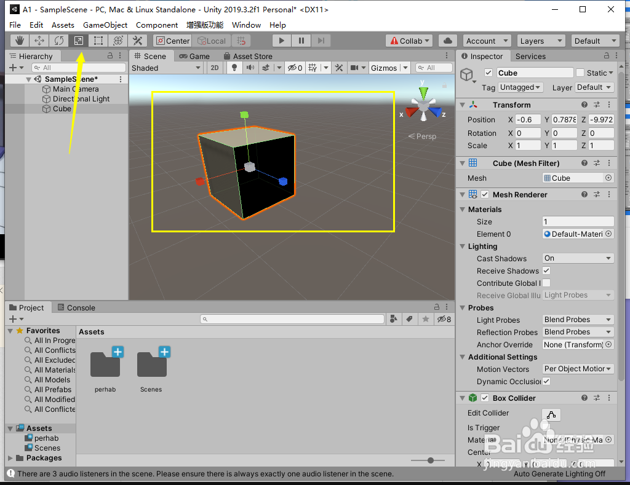Toggle hidden objects visibility count
The height and width of the screenshot is (485, 630).
click(295, 68)
